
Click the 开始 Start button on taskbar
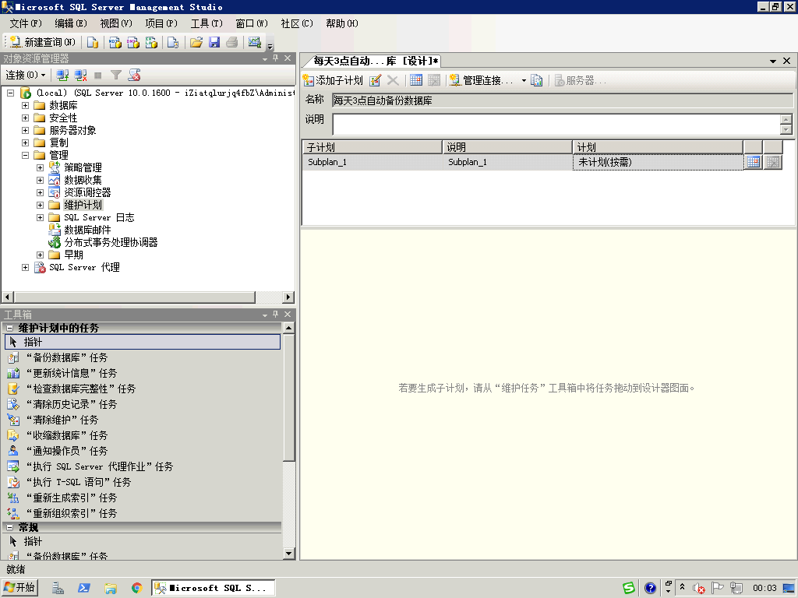(x=19, y=588)
